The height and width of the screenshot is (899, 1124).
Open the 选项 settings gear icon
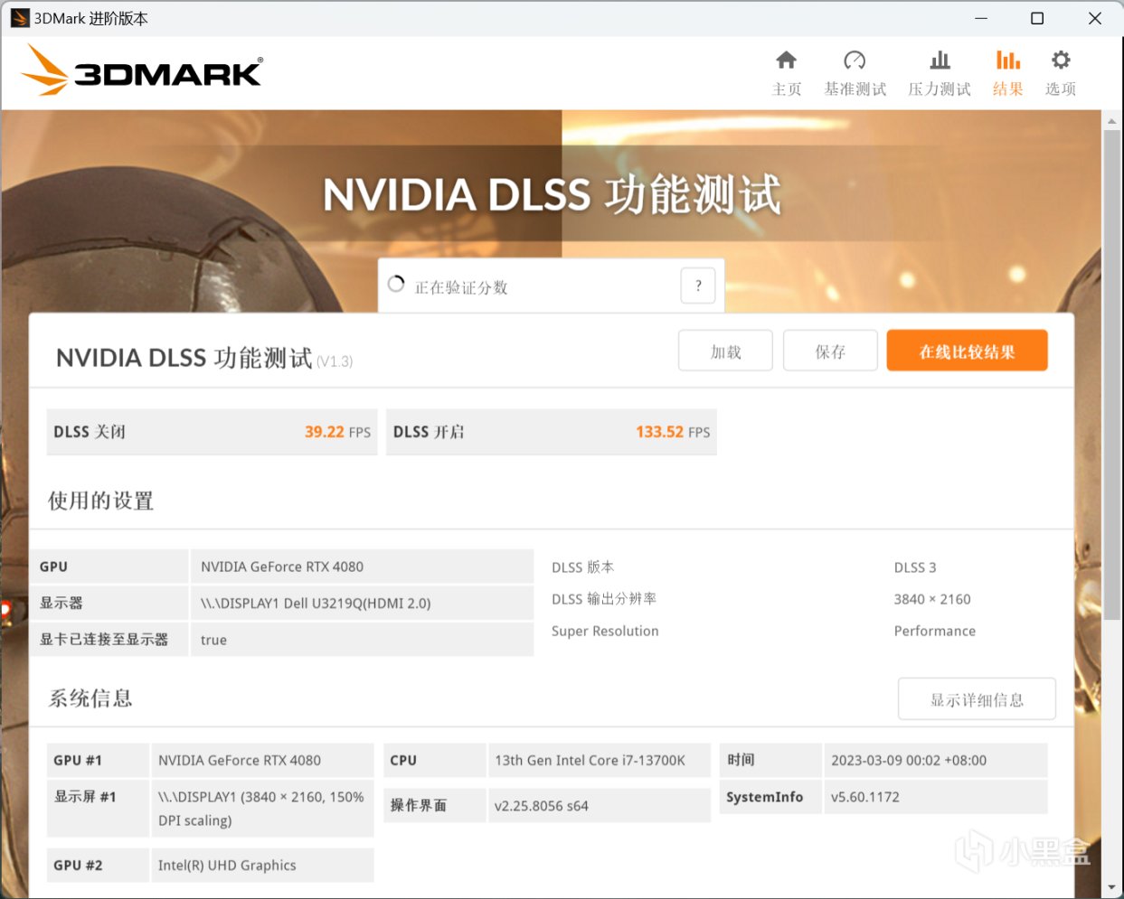(x=1061, y=61)
